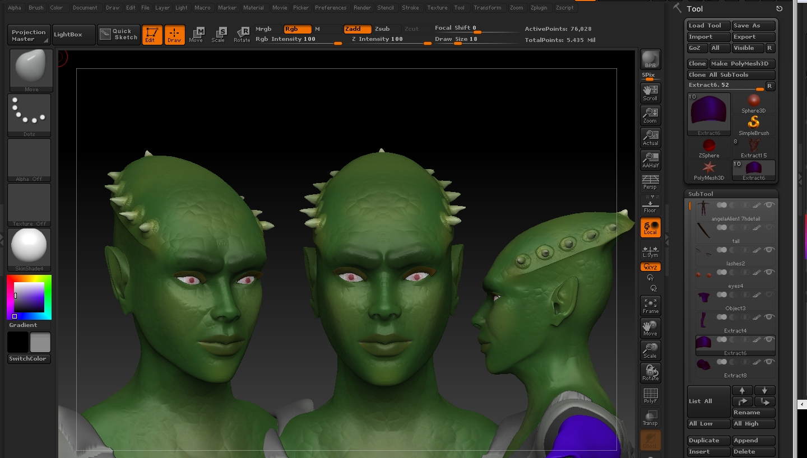Select the Rotate mode button beside Mrgb

[x=242, y=35]
